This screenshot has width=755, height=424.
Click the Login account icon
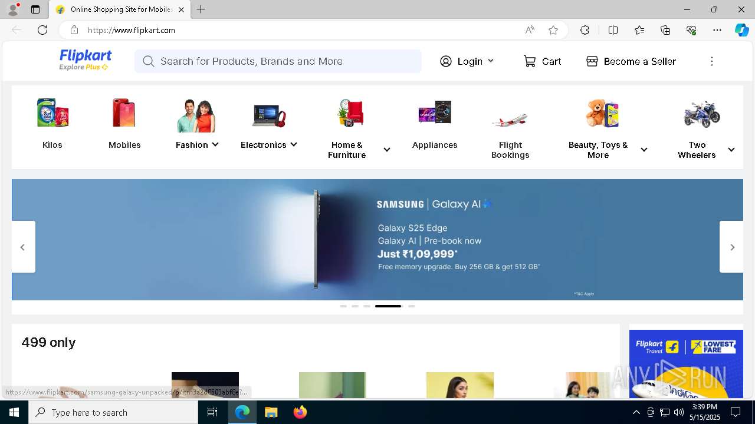coord(446,61)
